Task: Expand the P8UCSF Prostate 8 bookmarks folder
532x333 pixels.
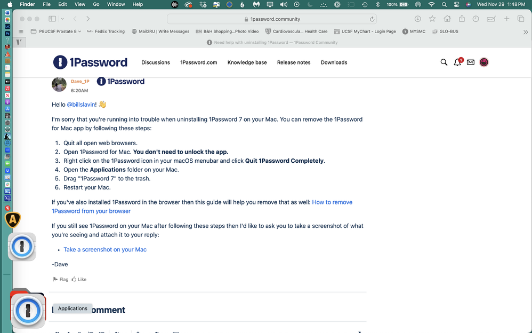Action: coord(56,31)
